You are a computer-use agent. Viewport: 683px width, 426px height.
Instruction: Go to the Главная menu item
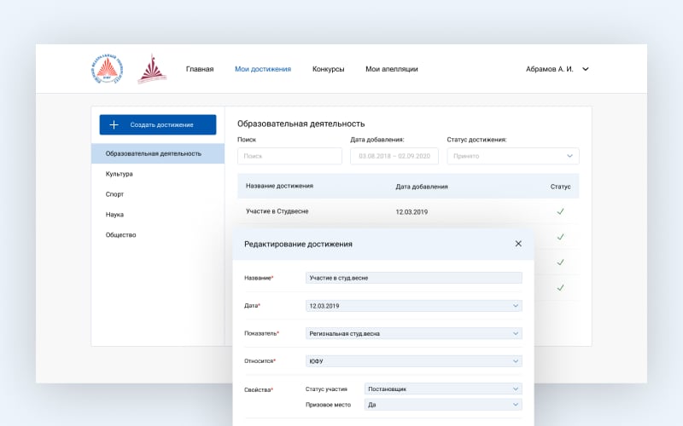tap(200, 69)
